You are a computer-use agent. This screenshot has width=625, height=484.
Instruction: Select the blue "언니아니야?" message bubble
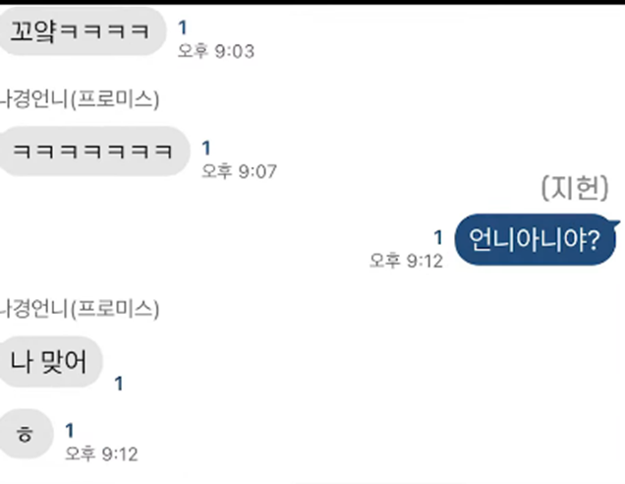click(x=535, y=239)
